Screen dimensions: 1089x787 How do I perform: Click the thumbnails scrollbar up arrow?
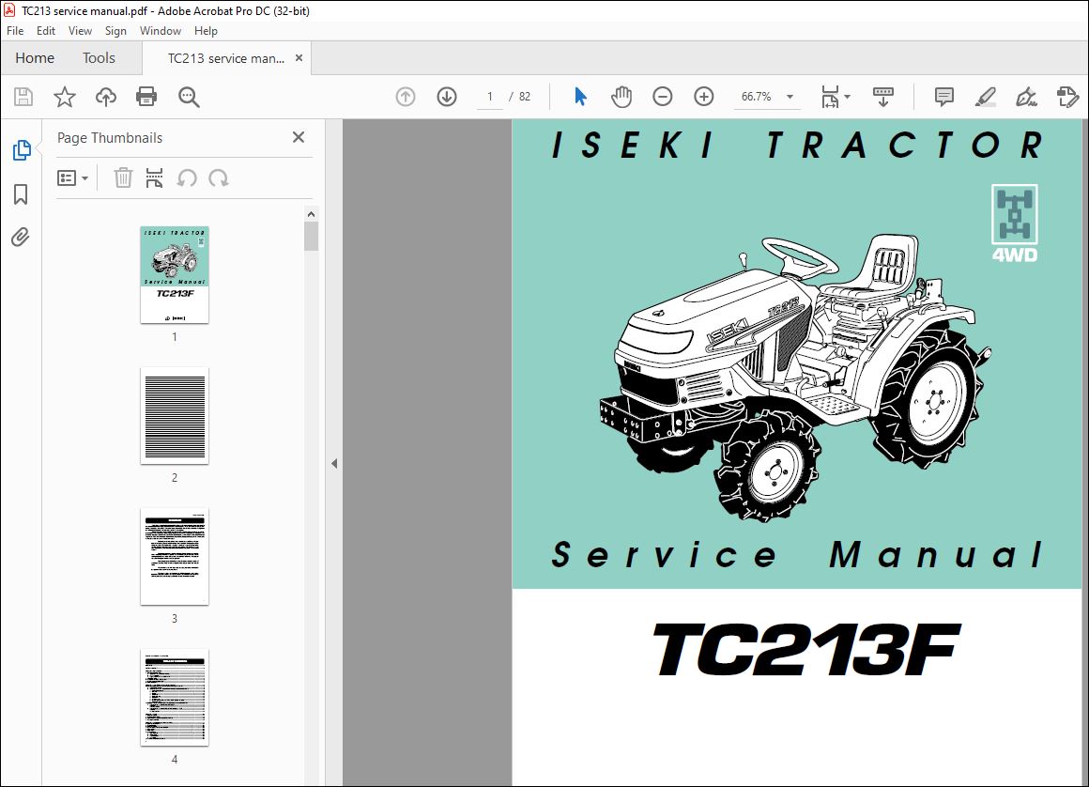pos(311,214)
